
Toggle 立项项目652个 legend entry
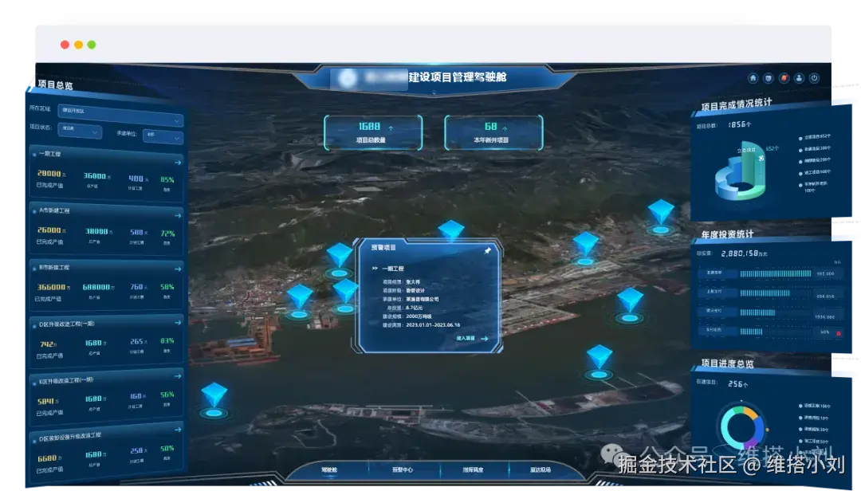816,137
